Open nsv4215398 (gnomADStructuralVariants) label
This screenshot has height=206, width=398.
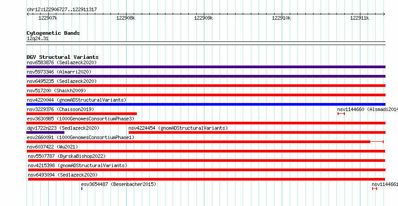tap(77, 165)
